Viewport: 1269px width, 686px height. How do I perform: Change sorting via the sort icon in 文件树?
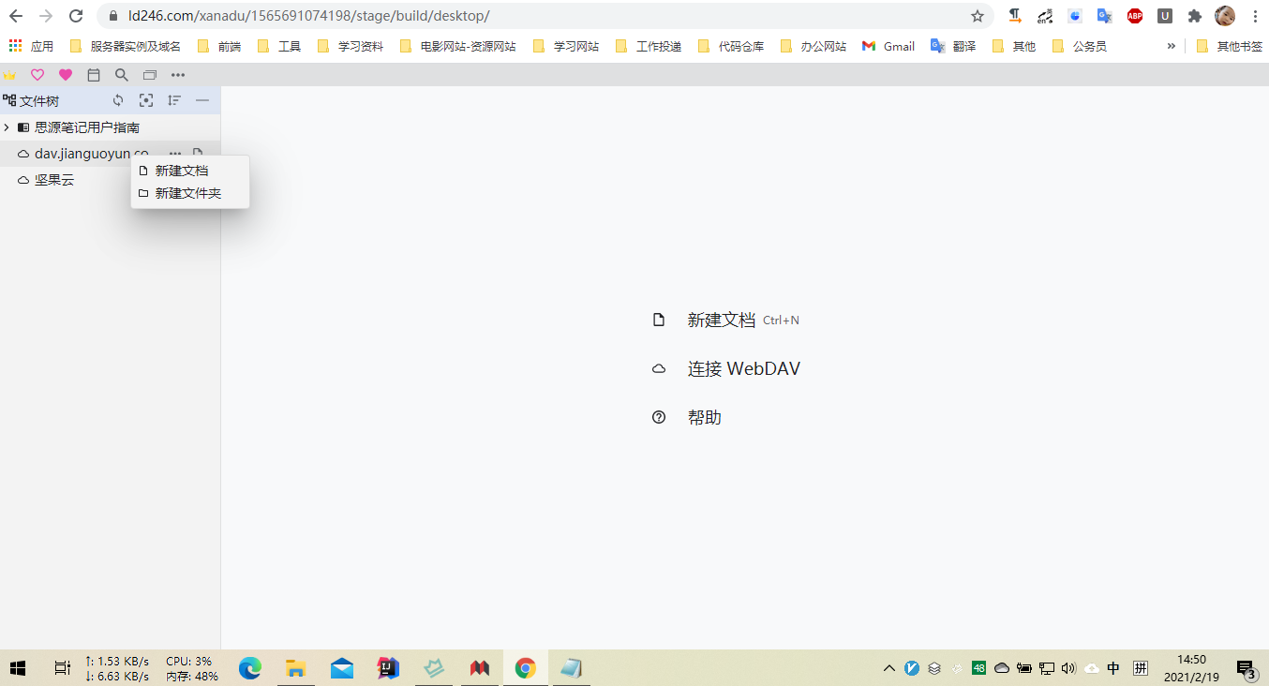173,100
